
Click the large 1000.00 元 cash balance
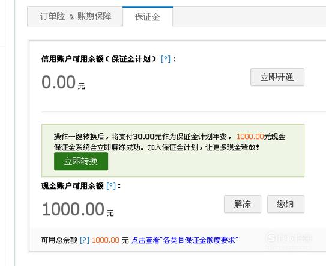pyautogui.click(x=78, y=209)
